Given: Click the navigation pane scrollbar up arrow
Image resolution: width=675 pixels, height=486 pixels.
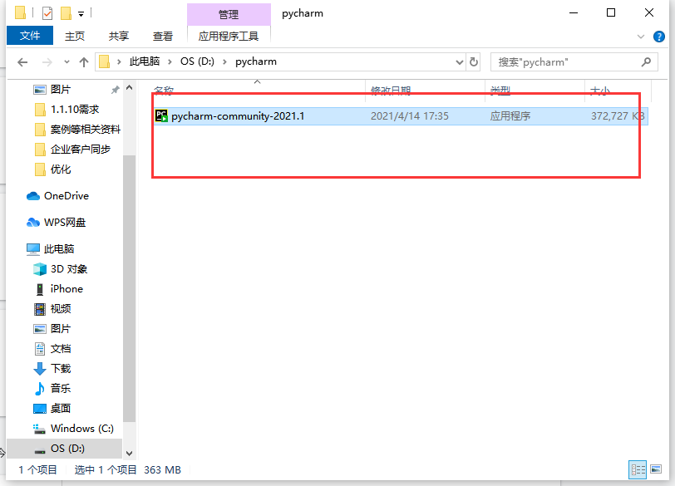Looking at the screenshot, I should coord(129,87).
